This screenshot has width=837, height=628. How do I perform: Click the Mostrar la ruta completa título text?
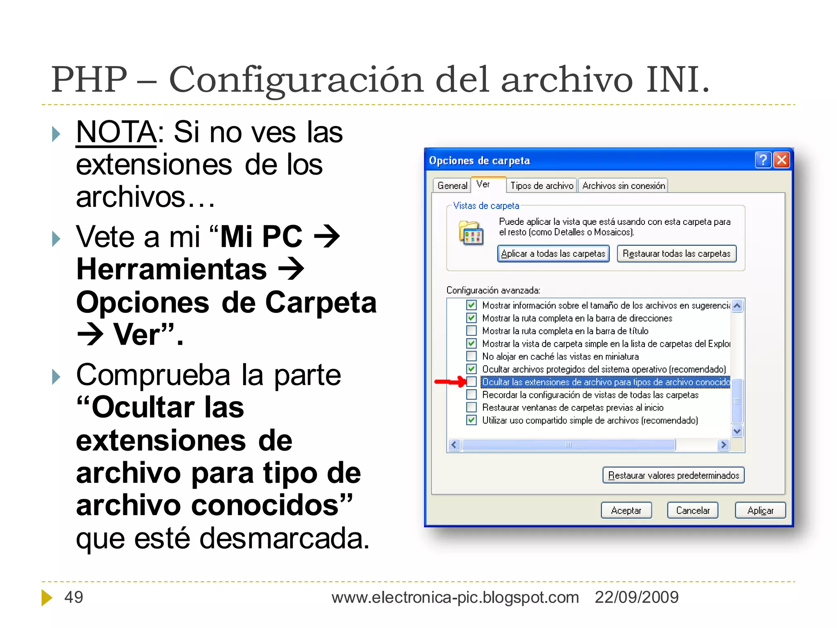click(x=565, y=331)
